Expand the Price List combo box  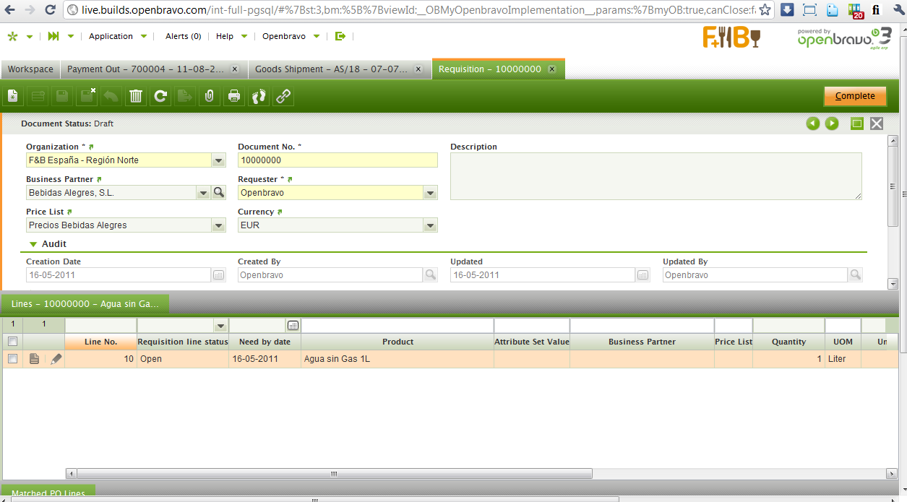218,225
